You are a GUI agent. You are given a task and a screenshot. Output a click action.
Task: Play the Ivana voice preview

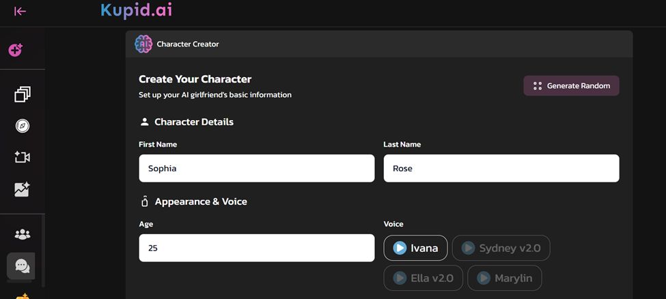400,248
